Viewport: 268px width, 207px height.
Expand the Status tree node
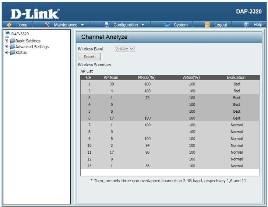(6, 53)
